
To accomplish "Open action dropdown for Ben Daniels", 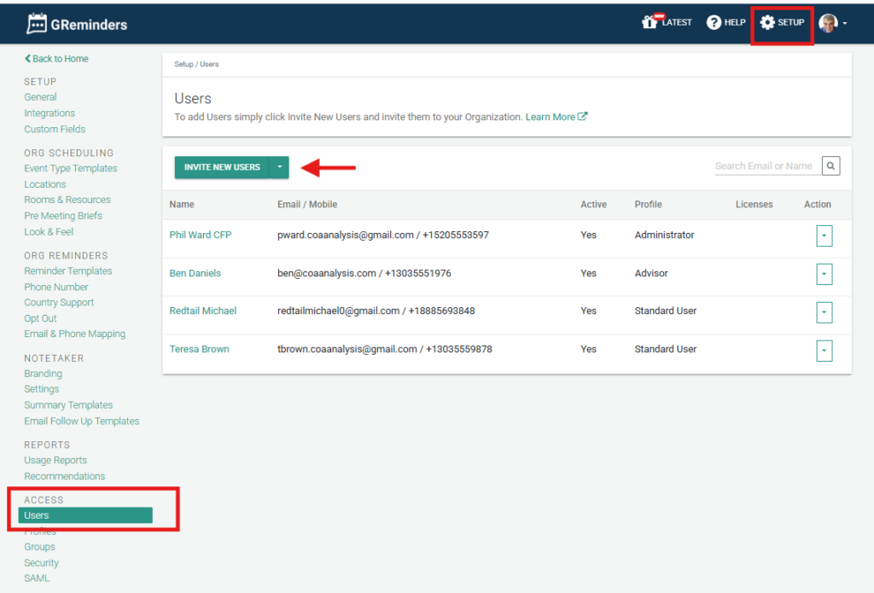I will pos(824,274).
